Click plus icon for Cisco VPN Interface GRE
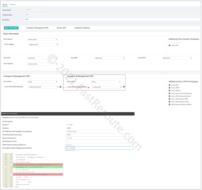202x190 pixels. coord(169,99)
